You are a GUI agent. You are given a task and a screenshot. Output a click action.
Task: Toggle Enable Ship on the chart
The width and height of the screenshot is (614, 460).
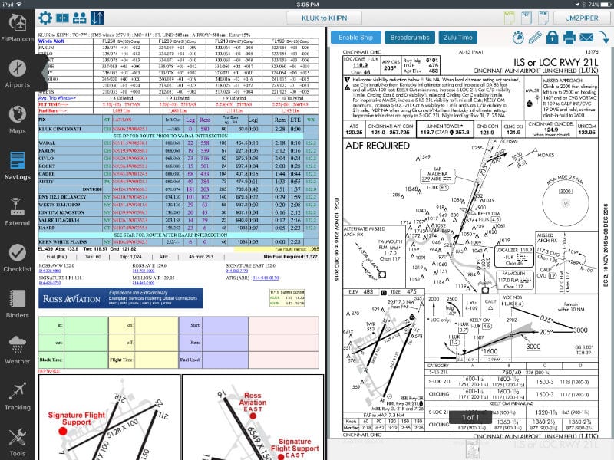coord(355,37)
